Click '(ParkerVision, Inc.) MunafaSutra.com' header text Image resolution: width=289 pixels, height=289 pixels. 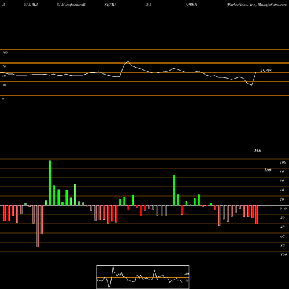tap(257, 5)
